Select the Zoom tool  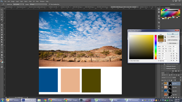click(x=2, y=57)
